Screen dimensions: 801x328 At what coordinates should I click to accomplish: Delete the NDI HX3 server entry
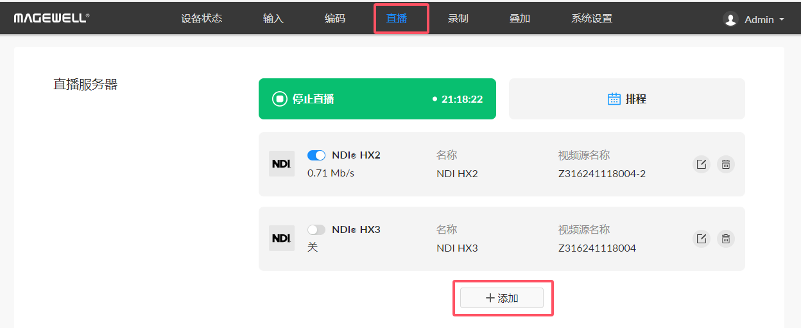coord(725,239)
